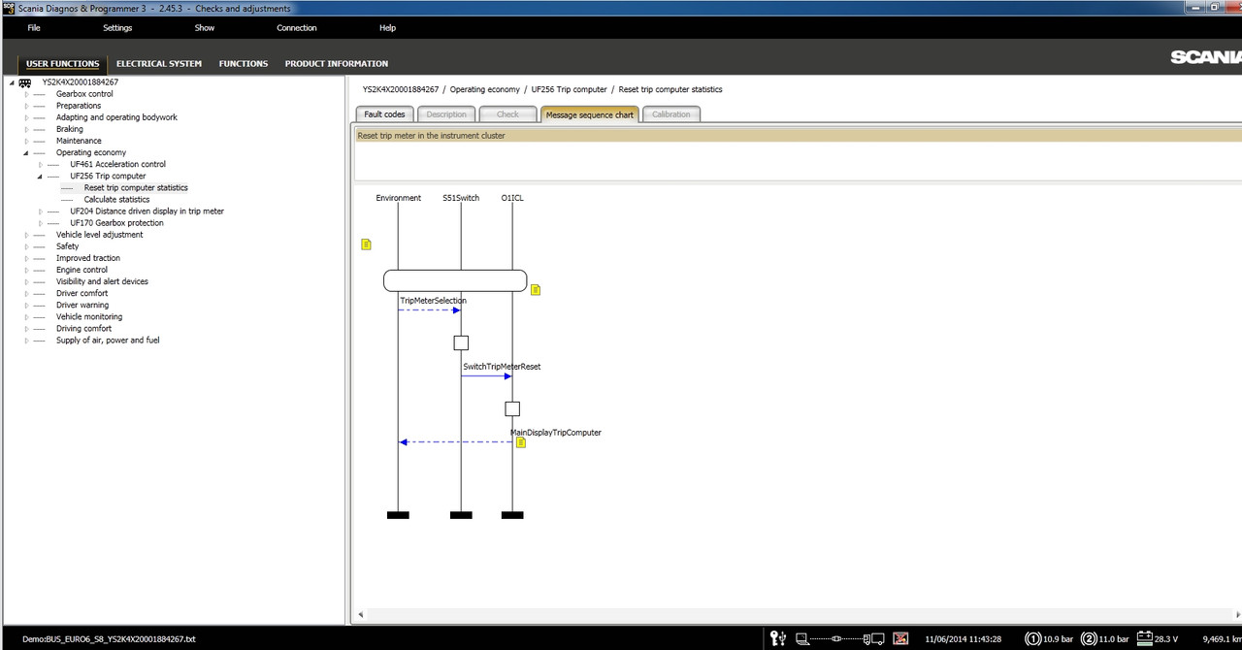The height and width of the screenshot is (650, 1242).
Task: Click the Environment lifeline header
Action: tap(399, 198)
